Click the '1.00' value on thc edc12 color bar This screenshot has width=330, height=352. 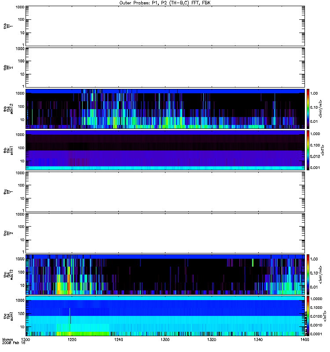point(314,259)
